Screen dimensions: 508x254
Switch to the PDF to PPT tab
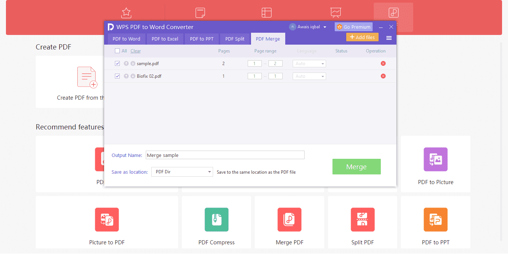[x=202, y=39]
